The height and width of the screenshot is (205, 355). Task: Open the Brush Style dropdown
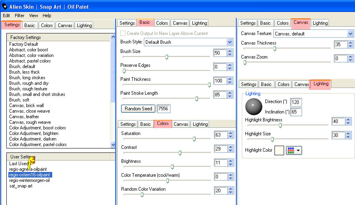tap(229, 42)
